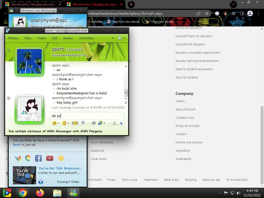Viewport: 264px width, 198px height.
Task: Click the voice clip icon in chat toolbar
Action: point(83,123)
